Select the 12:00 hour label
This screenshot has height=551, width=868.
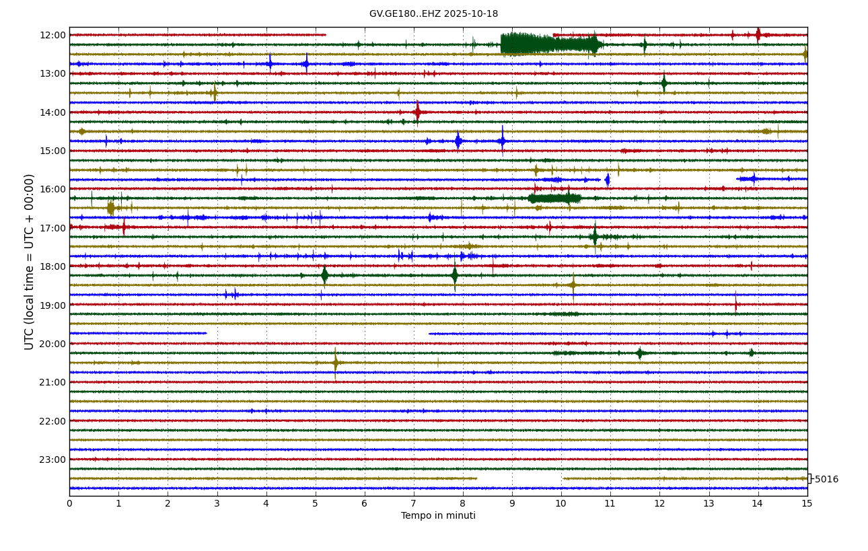[53, 35]
